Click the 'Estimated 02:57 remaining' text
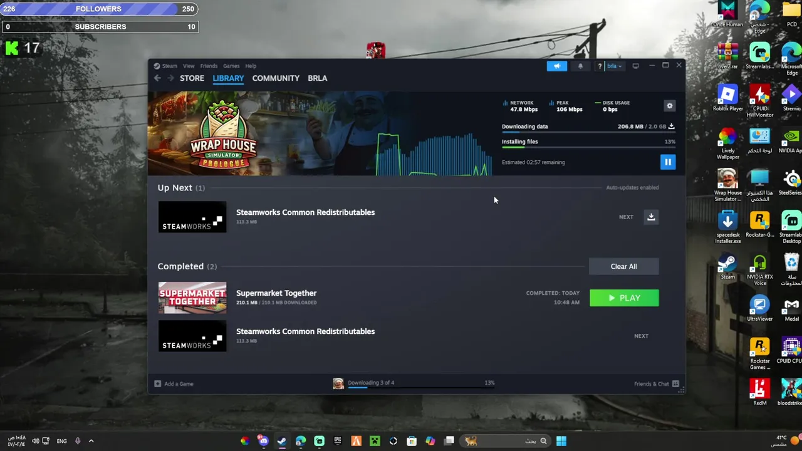802x451 pixels. pos(533,162)
